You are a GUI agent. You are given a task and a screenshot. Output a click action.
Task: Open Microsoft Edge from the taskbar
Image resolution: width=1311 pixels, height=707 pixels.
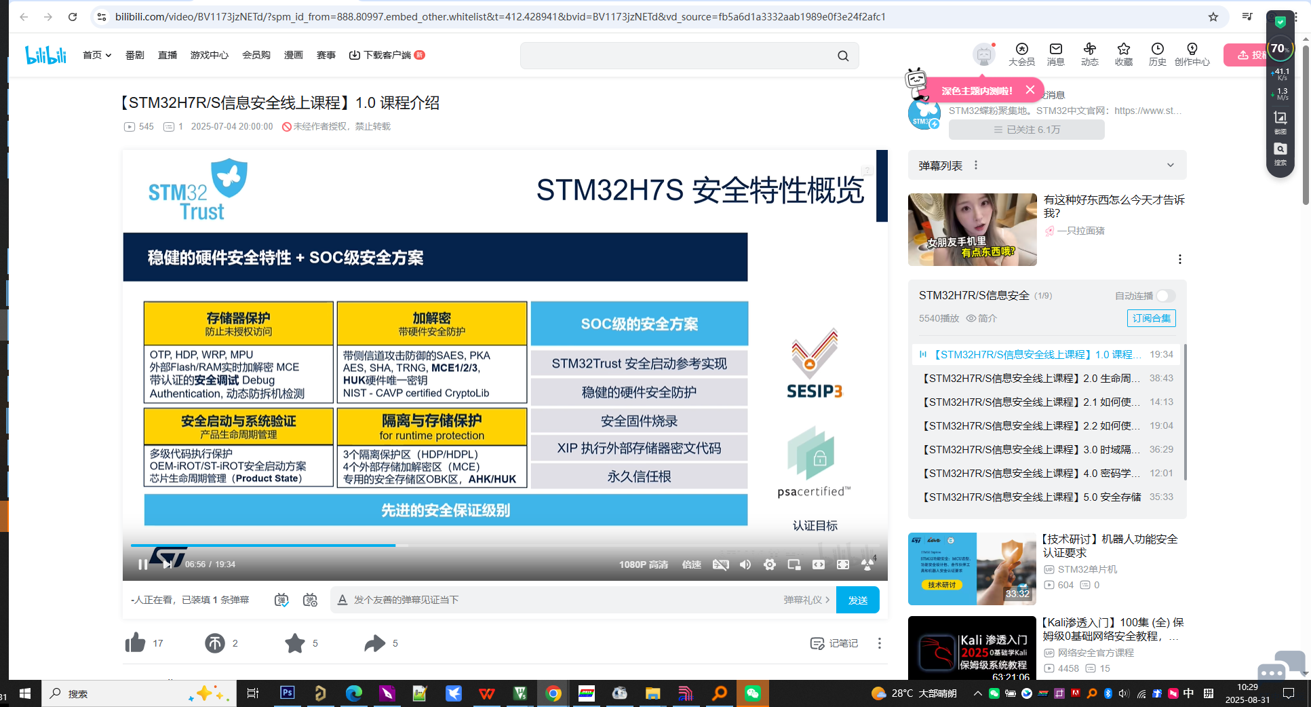tap(354, 693)
